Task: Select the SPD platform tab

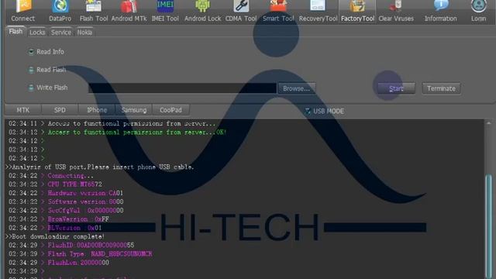Action: coord(60,110)
